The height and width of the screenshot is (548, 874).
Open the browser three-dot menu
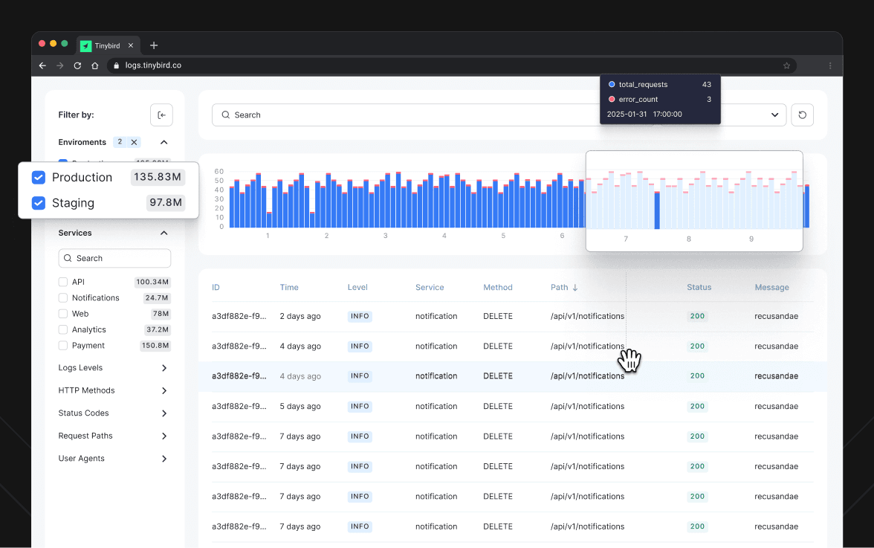830,65
